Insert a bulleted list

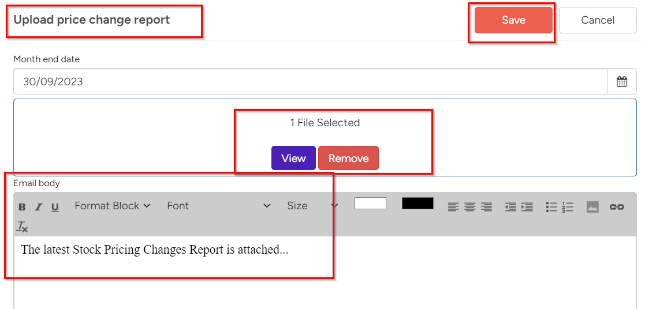[551, 207]
